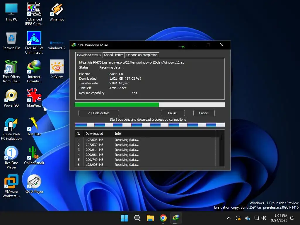Open File Explorer from the taskbar
The height and width of the screenshot is (225, 300).
(150, 218)
